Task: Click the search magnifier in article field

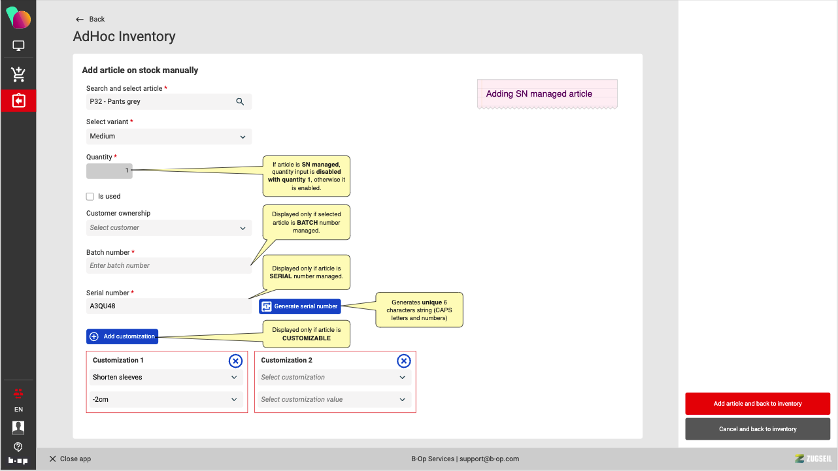Action: click(x=240, y=102)
